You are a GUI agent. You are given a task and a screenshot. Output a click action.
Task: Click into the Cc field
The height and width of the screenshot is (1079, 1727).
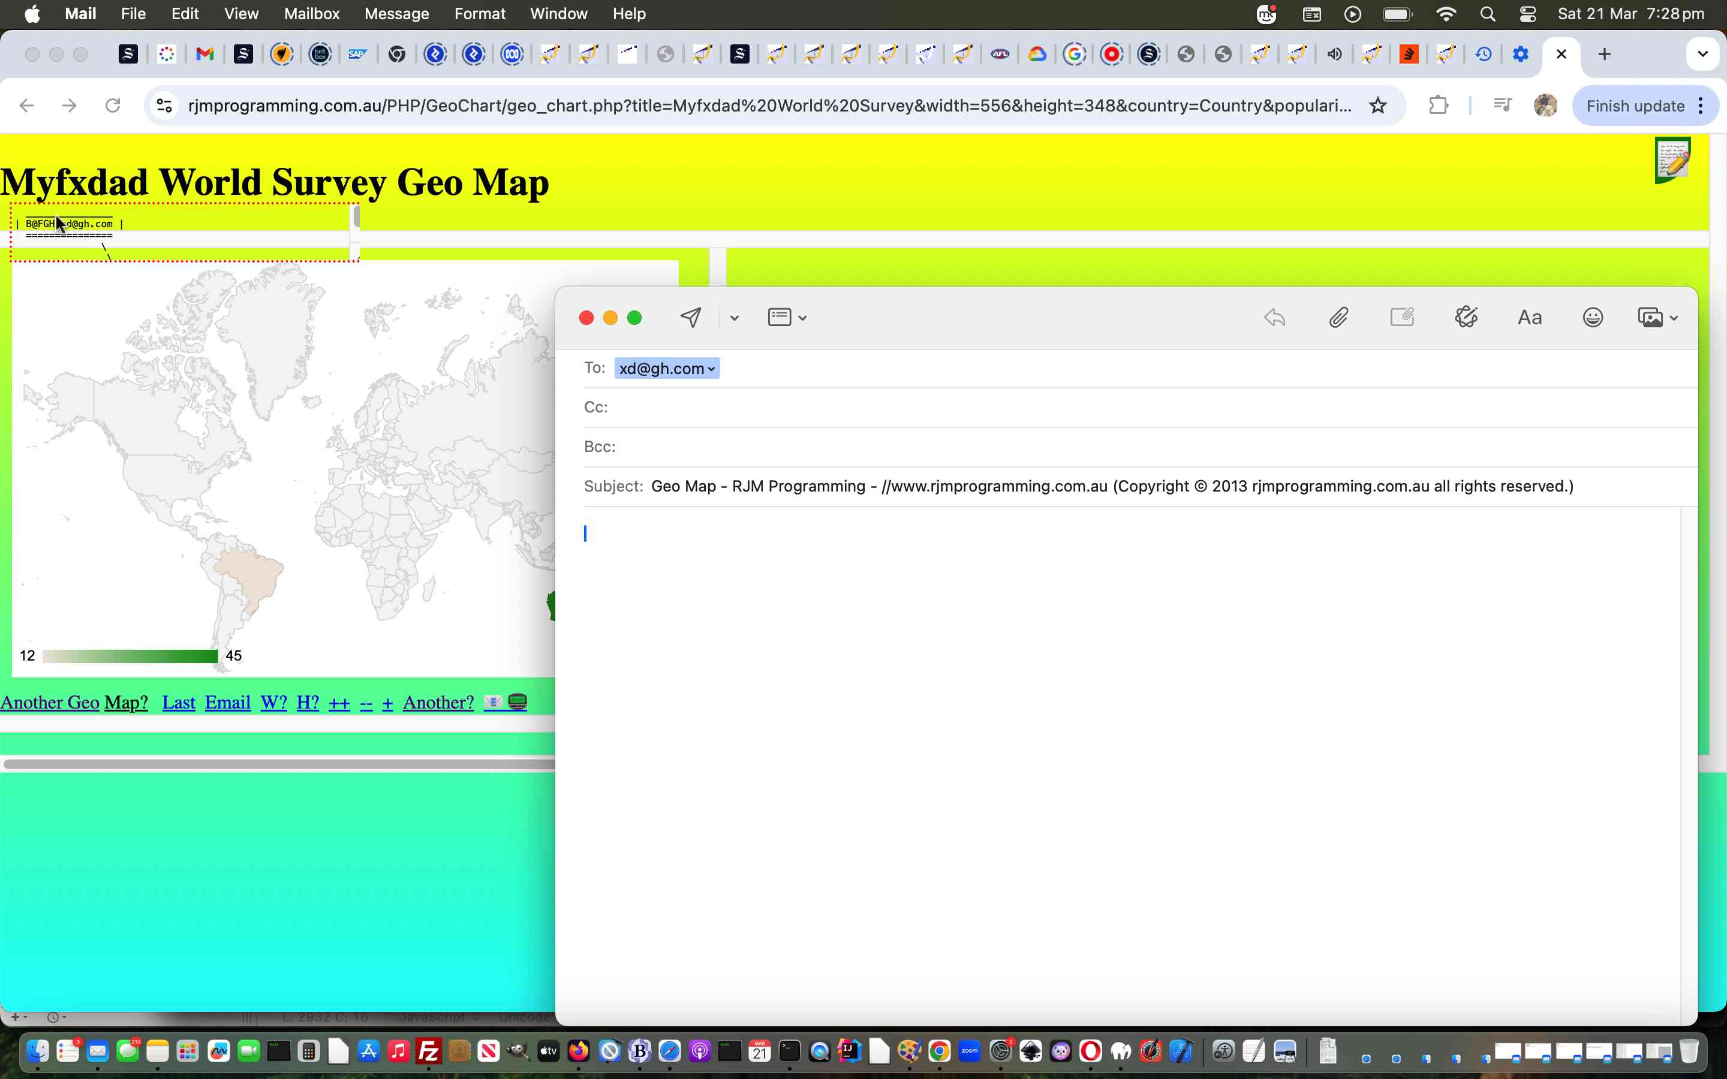[x=1070, y=408]
